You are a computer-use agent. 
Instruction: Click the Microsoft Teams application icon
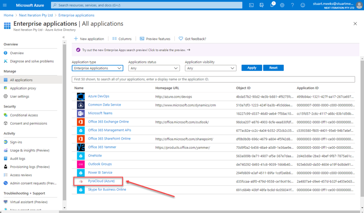point(81,113)
